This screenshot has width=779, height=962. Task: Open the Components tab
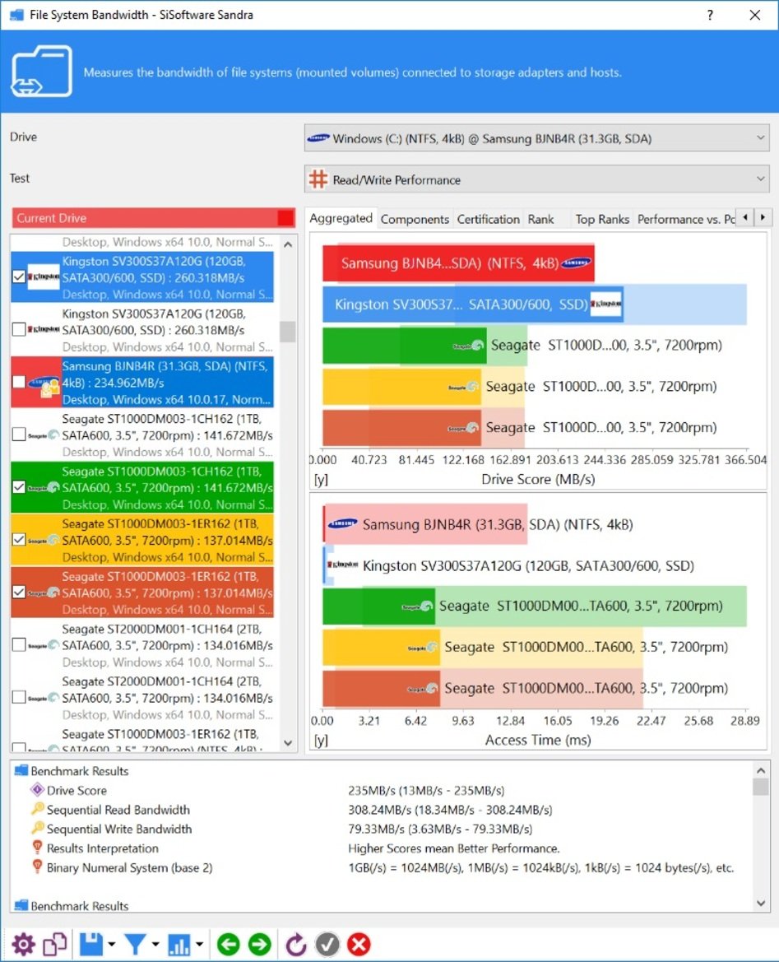(x=415, y=219)
